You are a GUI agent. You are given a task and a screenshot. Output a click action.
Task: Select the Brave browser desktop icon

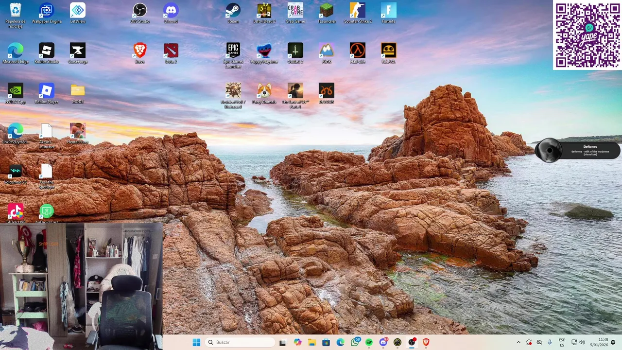click(140, 53)
